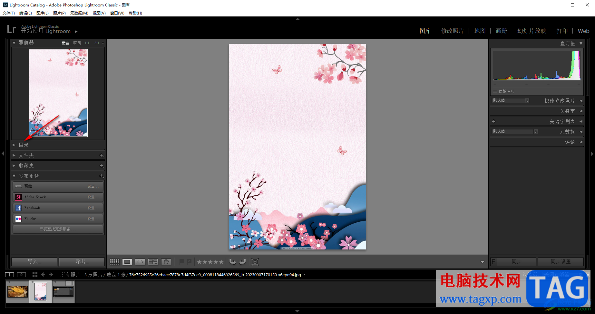Set navigator zoom to 适合
The height and width of the screenshot is (314, 595).
pyautogui.click(x=65, y=43)
